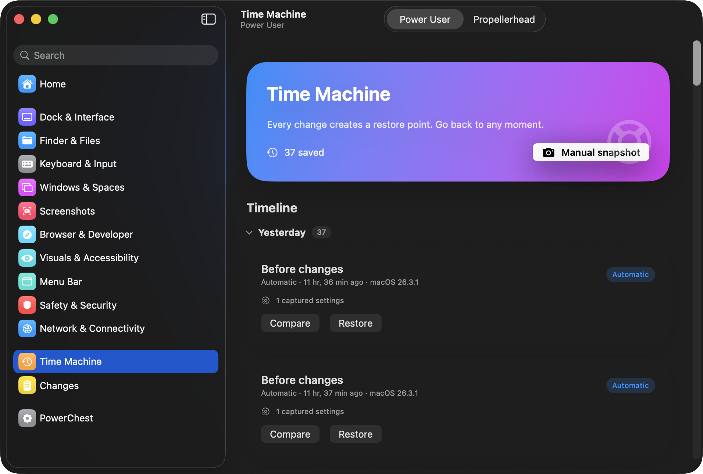Viewport: 703px width, 474px height.
Task: Restore the second Before changes snapshot
Action: [355, 434]
